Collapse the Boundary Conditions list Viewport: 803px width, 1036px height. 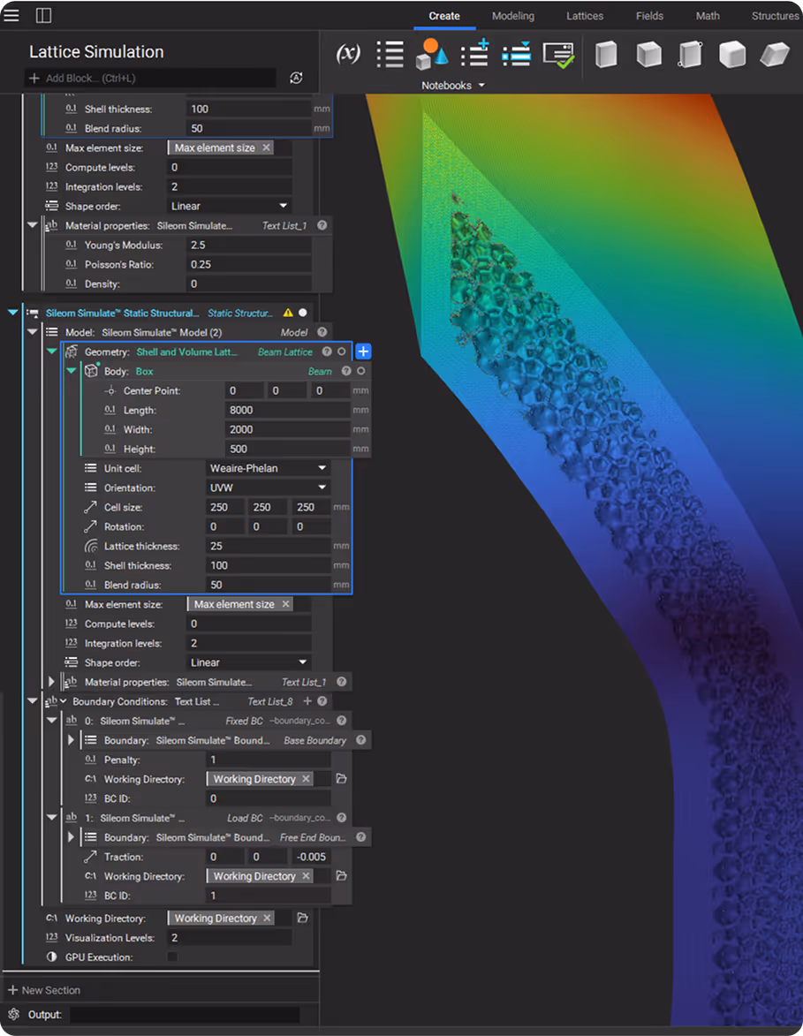click(x=32, y=700)
